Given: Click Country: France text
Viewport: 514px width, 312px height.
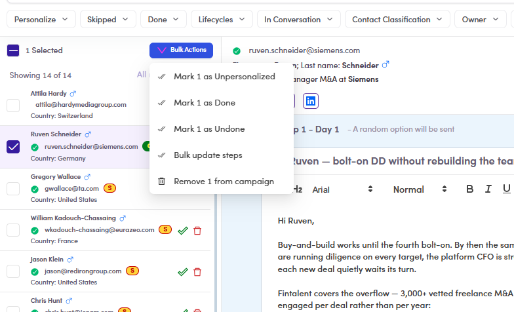Looking at the screenshot, I should 54,241.
